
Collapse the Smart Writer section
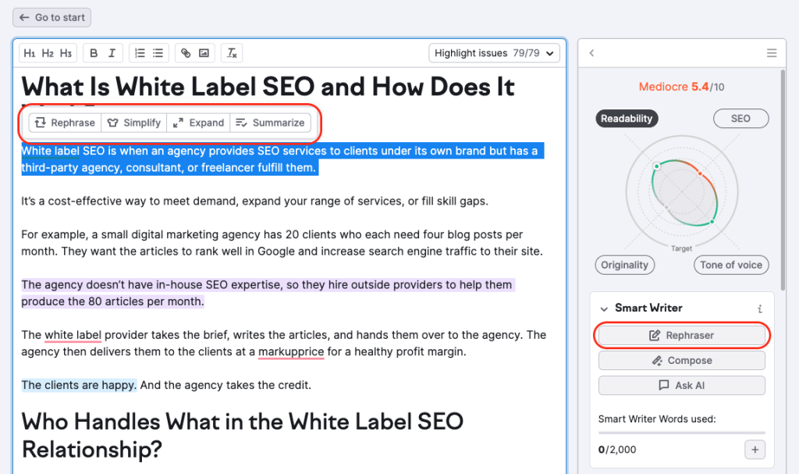click(x=604, y=308)
